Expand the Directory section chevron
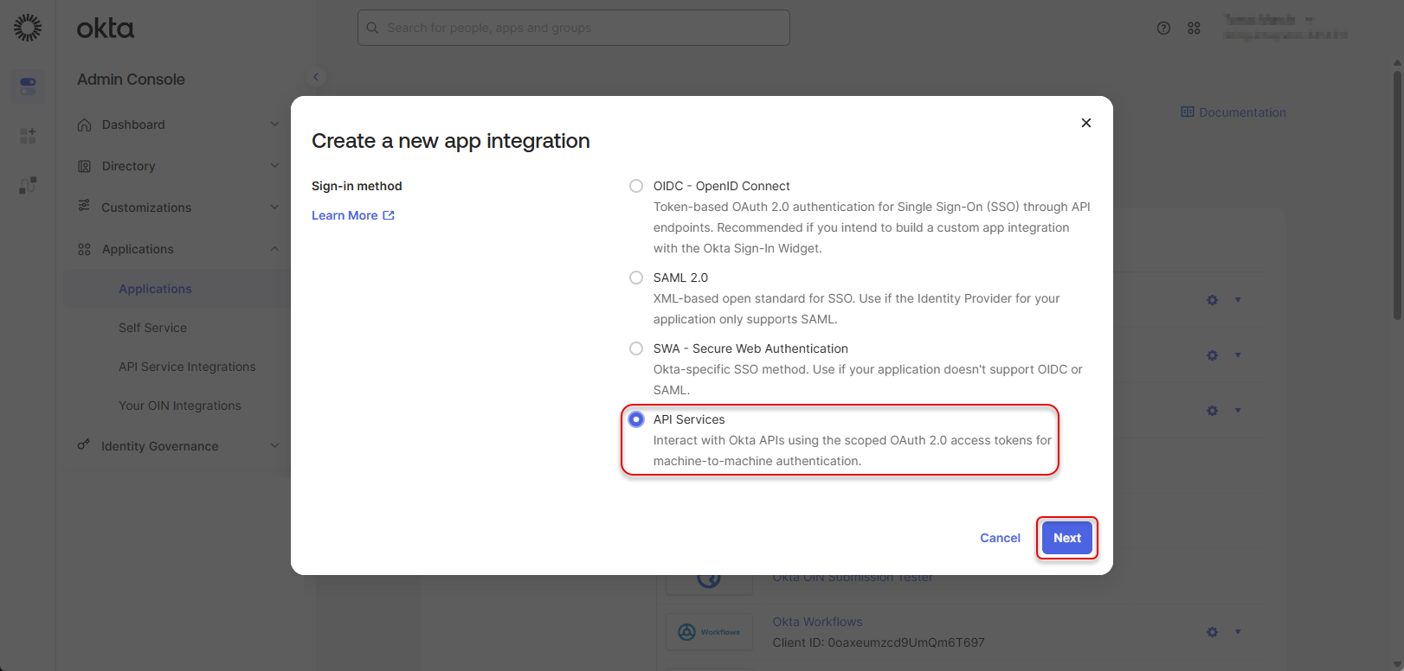The height and width of the screenshot is (671, 1404). 274,166
